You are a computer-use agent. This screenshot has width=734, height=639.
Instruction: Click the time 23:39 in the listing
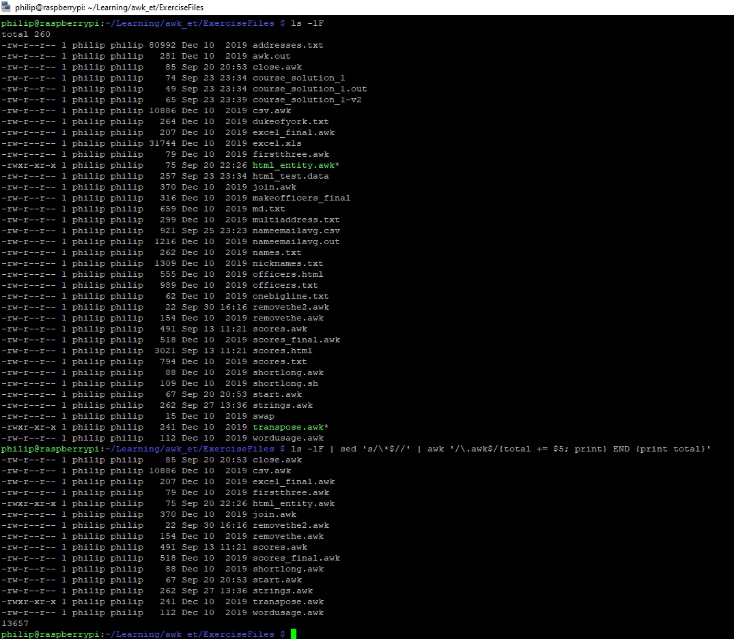pos(234,100)
